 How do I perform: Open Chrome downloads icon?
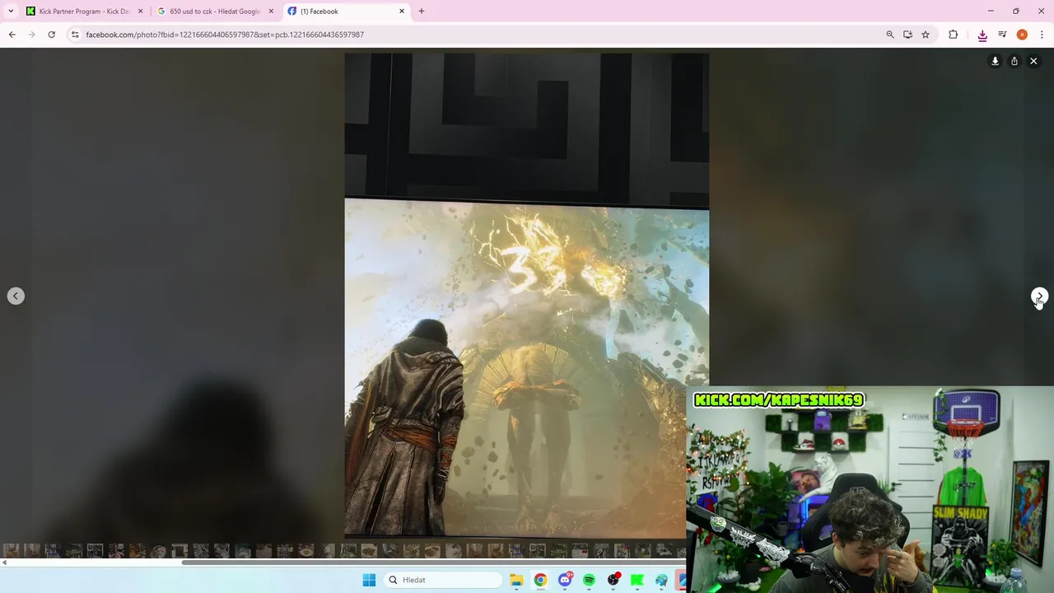click(982, 35)
